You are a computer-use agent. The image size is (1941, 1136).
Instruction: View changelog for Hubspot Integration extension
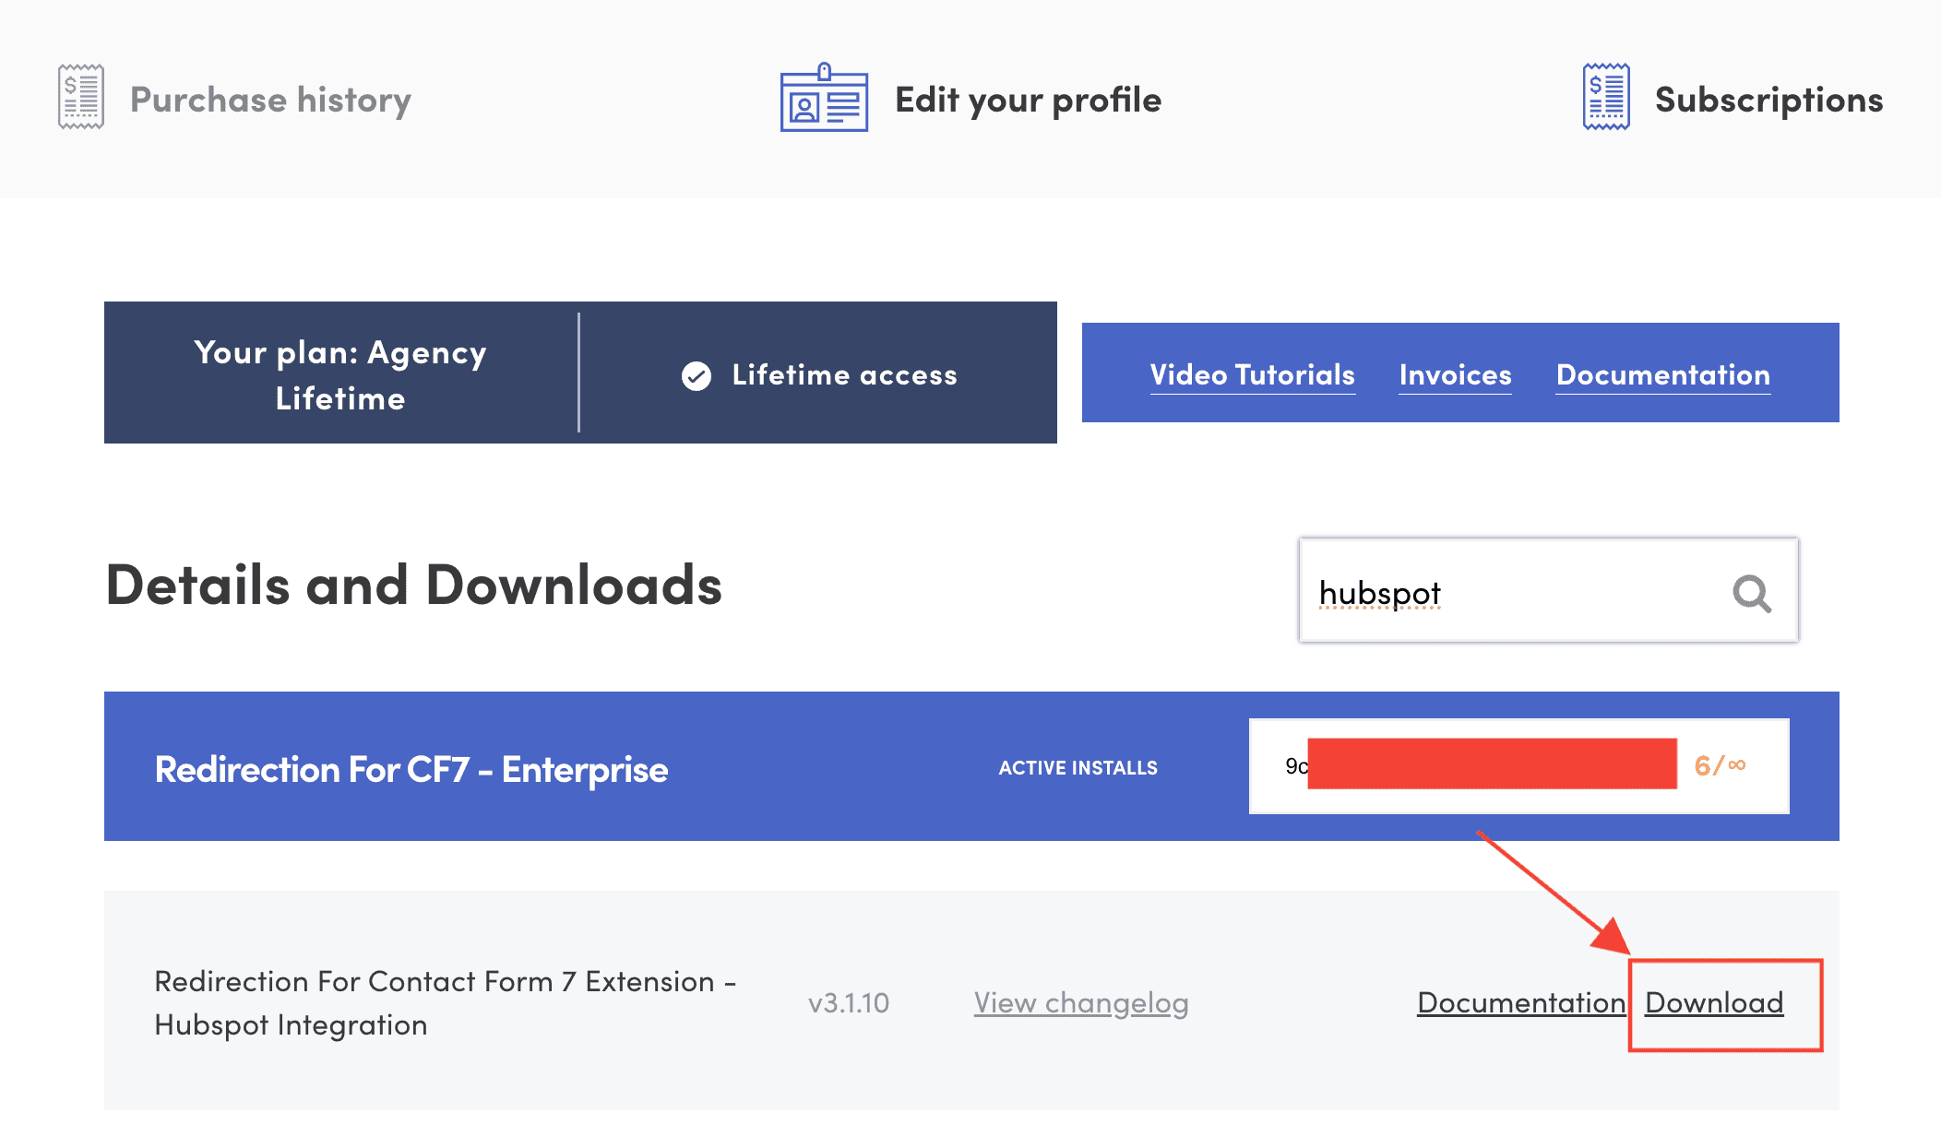coord(1080,1002)
